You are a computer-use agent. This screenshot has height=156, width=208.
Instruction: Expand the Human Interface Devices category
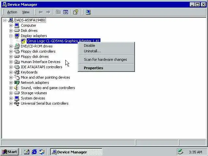point(11,62)
